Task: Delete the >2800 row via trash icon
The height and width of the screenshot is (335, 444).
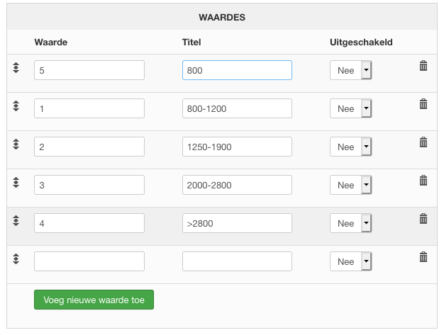Action: click(423, 219)
